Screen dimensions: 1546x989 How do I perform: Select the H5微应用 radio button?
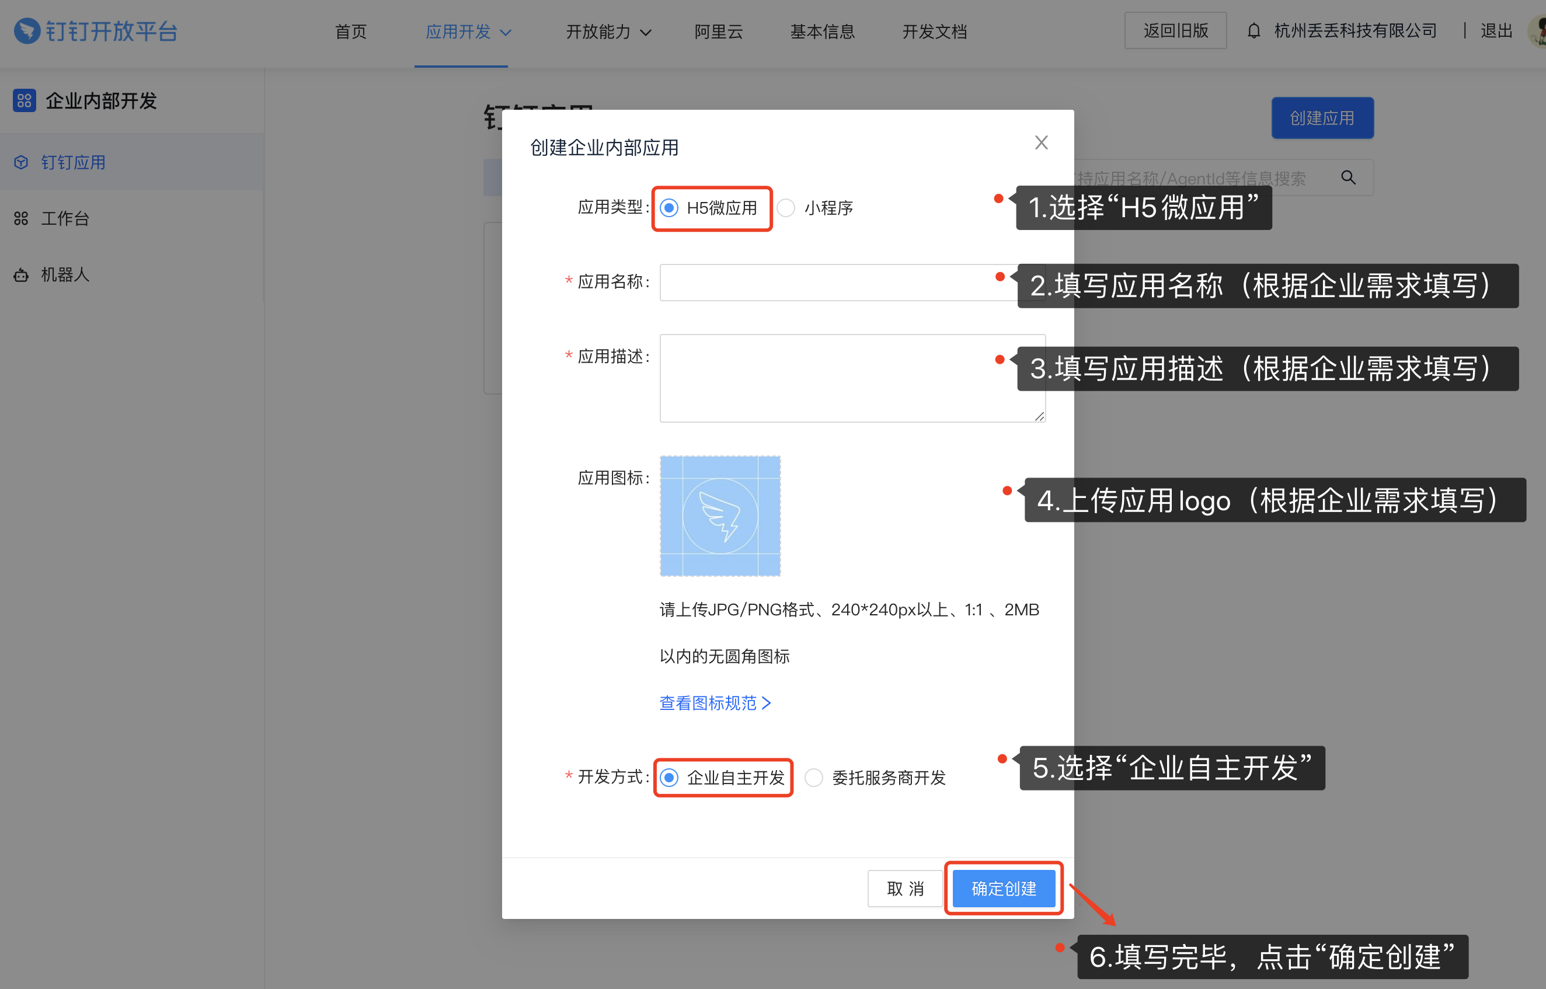pos(669,208)
